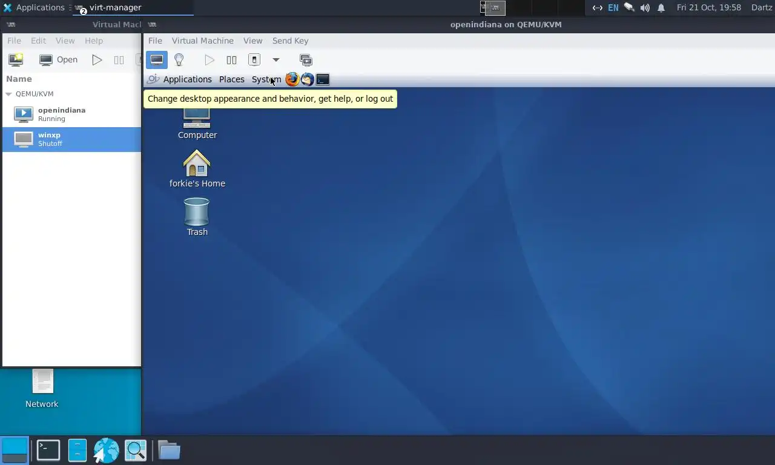Open host Applications menu
The image size is (775, 465).
point(33,7)
